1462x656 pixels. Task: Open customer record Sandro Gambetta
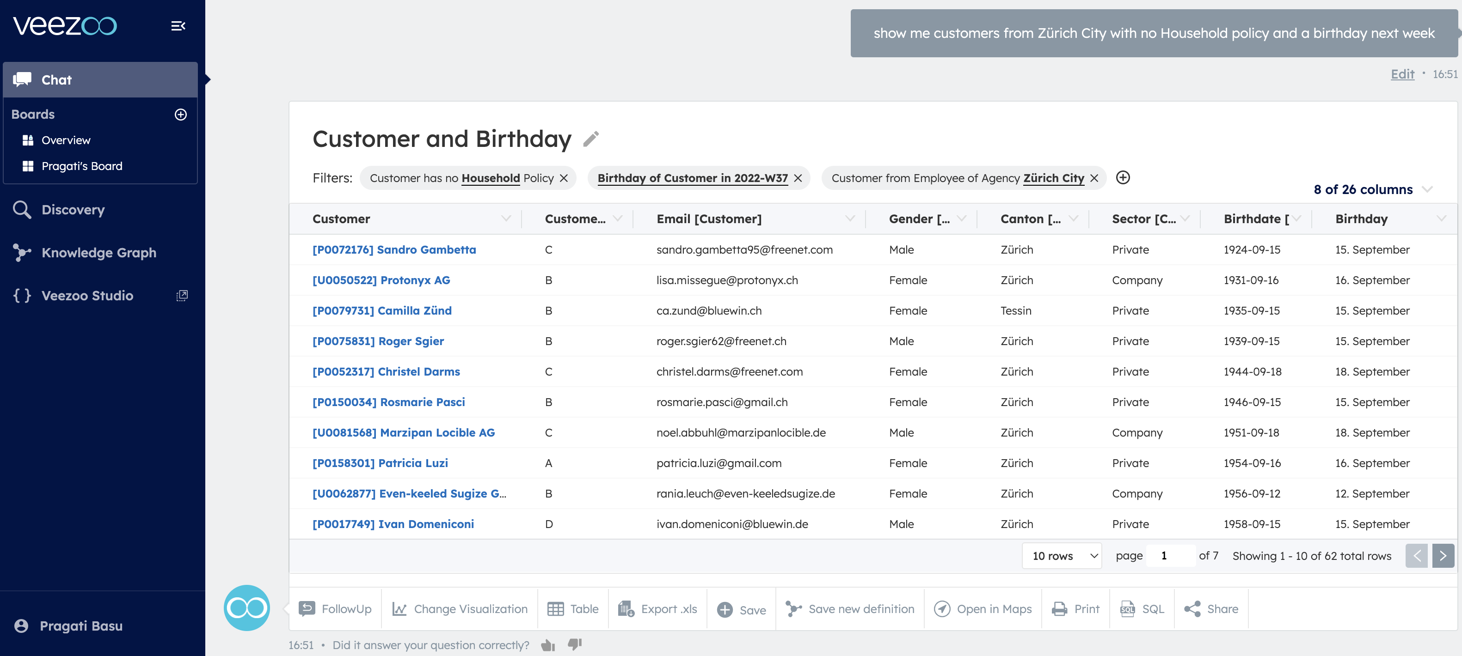click(x=394, y=249)
